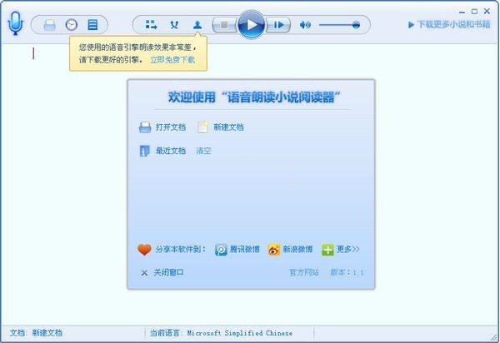The width and height of the screenshot is (500, 343).
Task: Click the orange heart share icon
Action: [144, 250]
